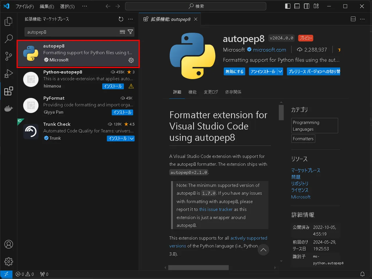Go forward with navigation arrow
This screenshot has width=372, height=279.
pos(117,6)
